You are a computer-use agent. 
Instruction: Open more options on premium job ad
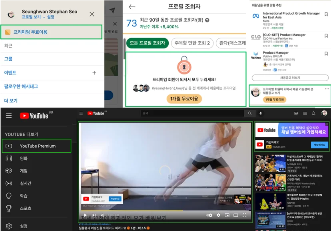327,89
